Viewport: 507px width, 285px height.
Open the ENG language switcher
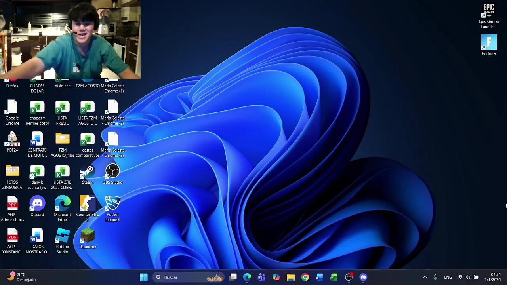click(x=448, y=277)
